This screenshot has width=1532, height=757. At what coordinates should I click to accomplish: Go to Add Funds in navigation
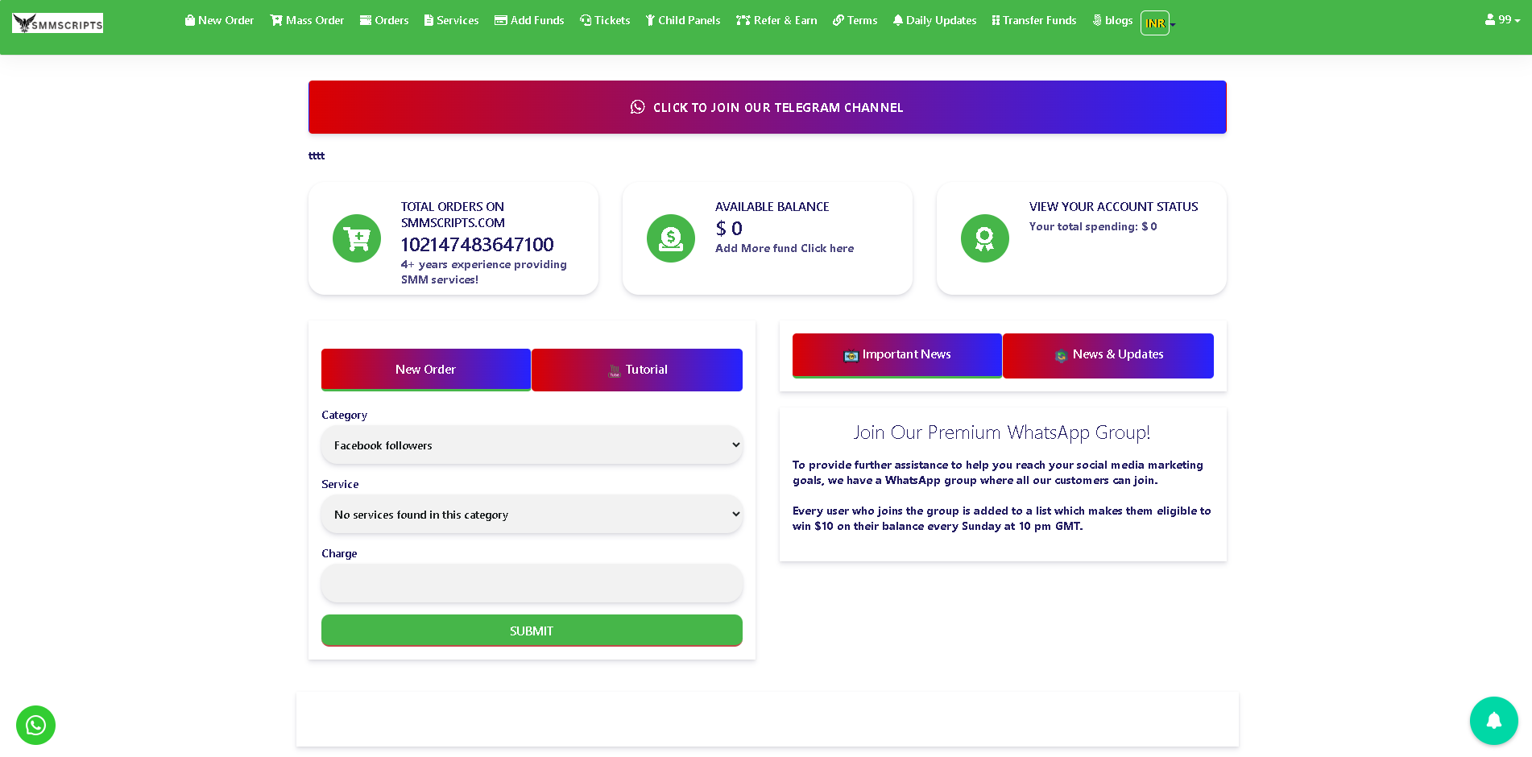(x=529, y=20)
